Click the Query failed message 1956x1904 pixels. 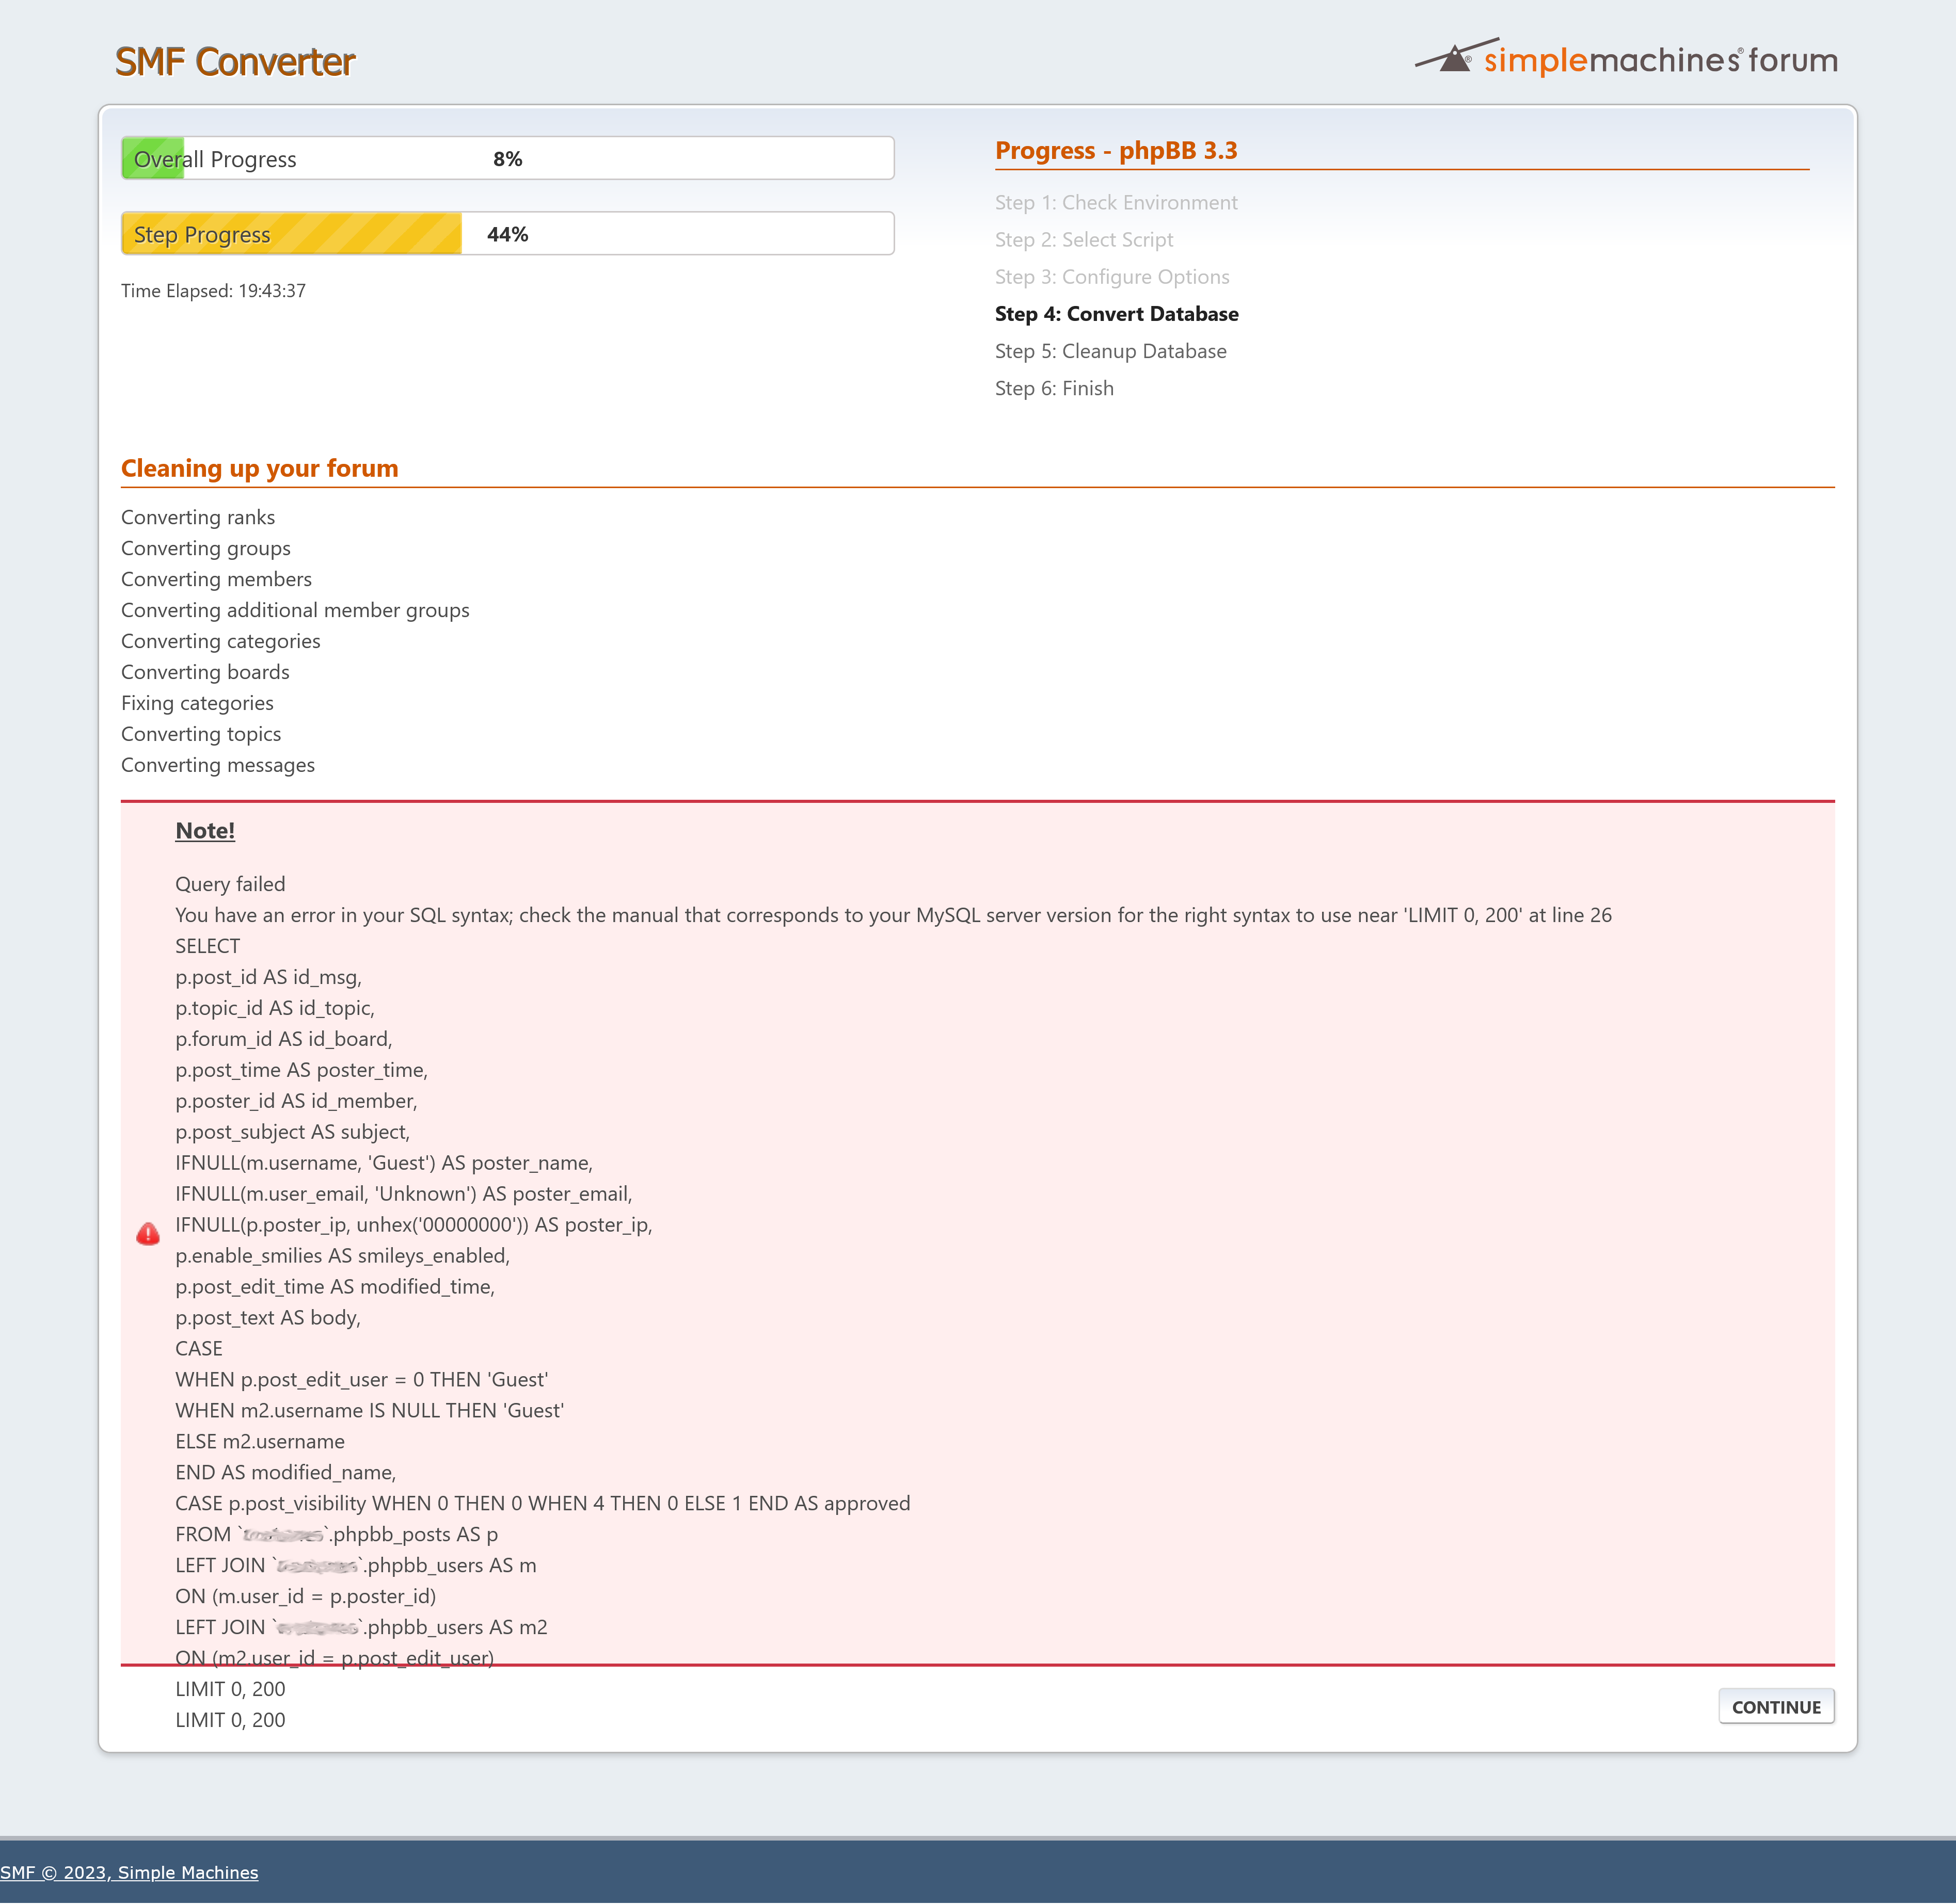230,884
